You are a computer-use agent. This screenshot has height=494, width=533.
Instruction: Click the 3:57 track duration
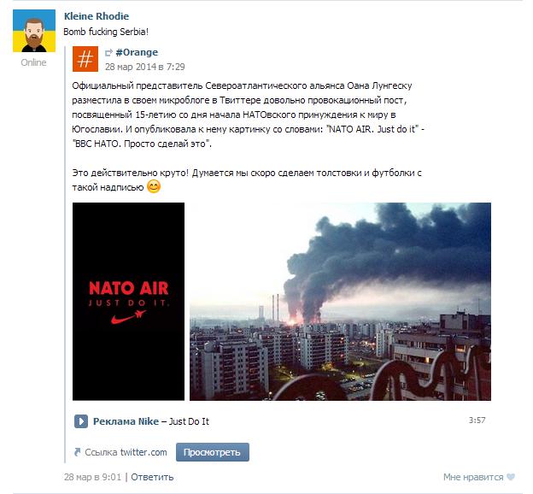point(477,420)
